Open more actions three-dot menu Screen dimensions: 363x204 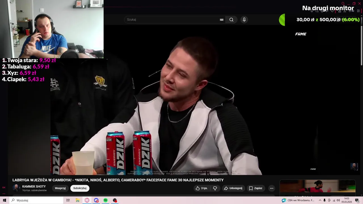(x=271, y=188)
